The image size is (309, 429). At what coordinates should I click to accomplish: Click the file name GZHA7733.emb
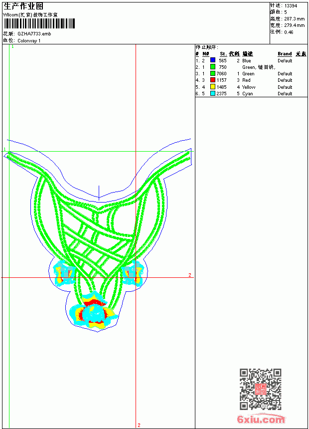(34, 34)
